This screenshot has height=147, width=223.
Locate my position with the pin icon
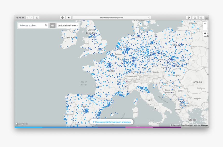click(x=205, y=34)
